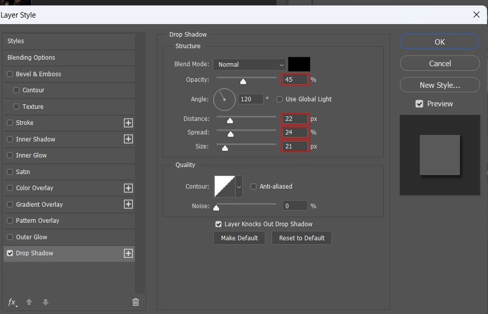488x314 pixels.
Task: Click the contour curve thumbnail
Action: pyautogui.click(x=225, y=187)
